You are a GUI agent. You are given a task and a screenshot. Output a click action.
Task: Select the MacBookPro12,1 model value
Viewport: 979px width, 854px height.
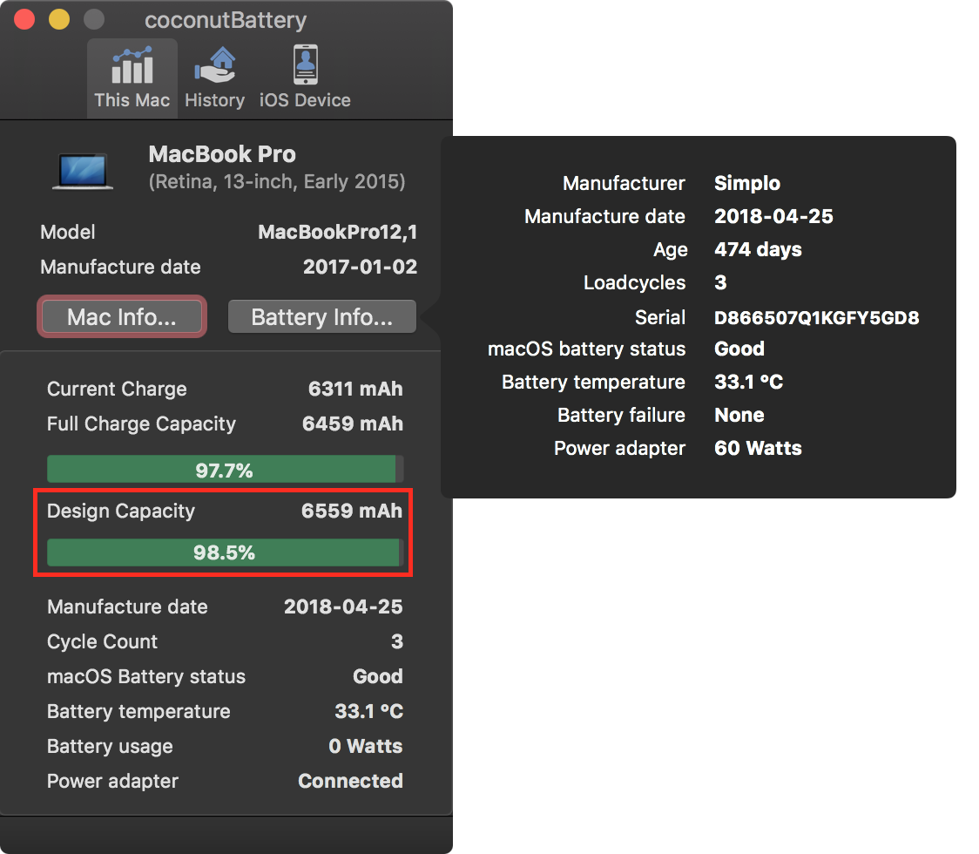coord(338,233)
